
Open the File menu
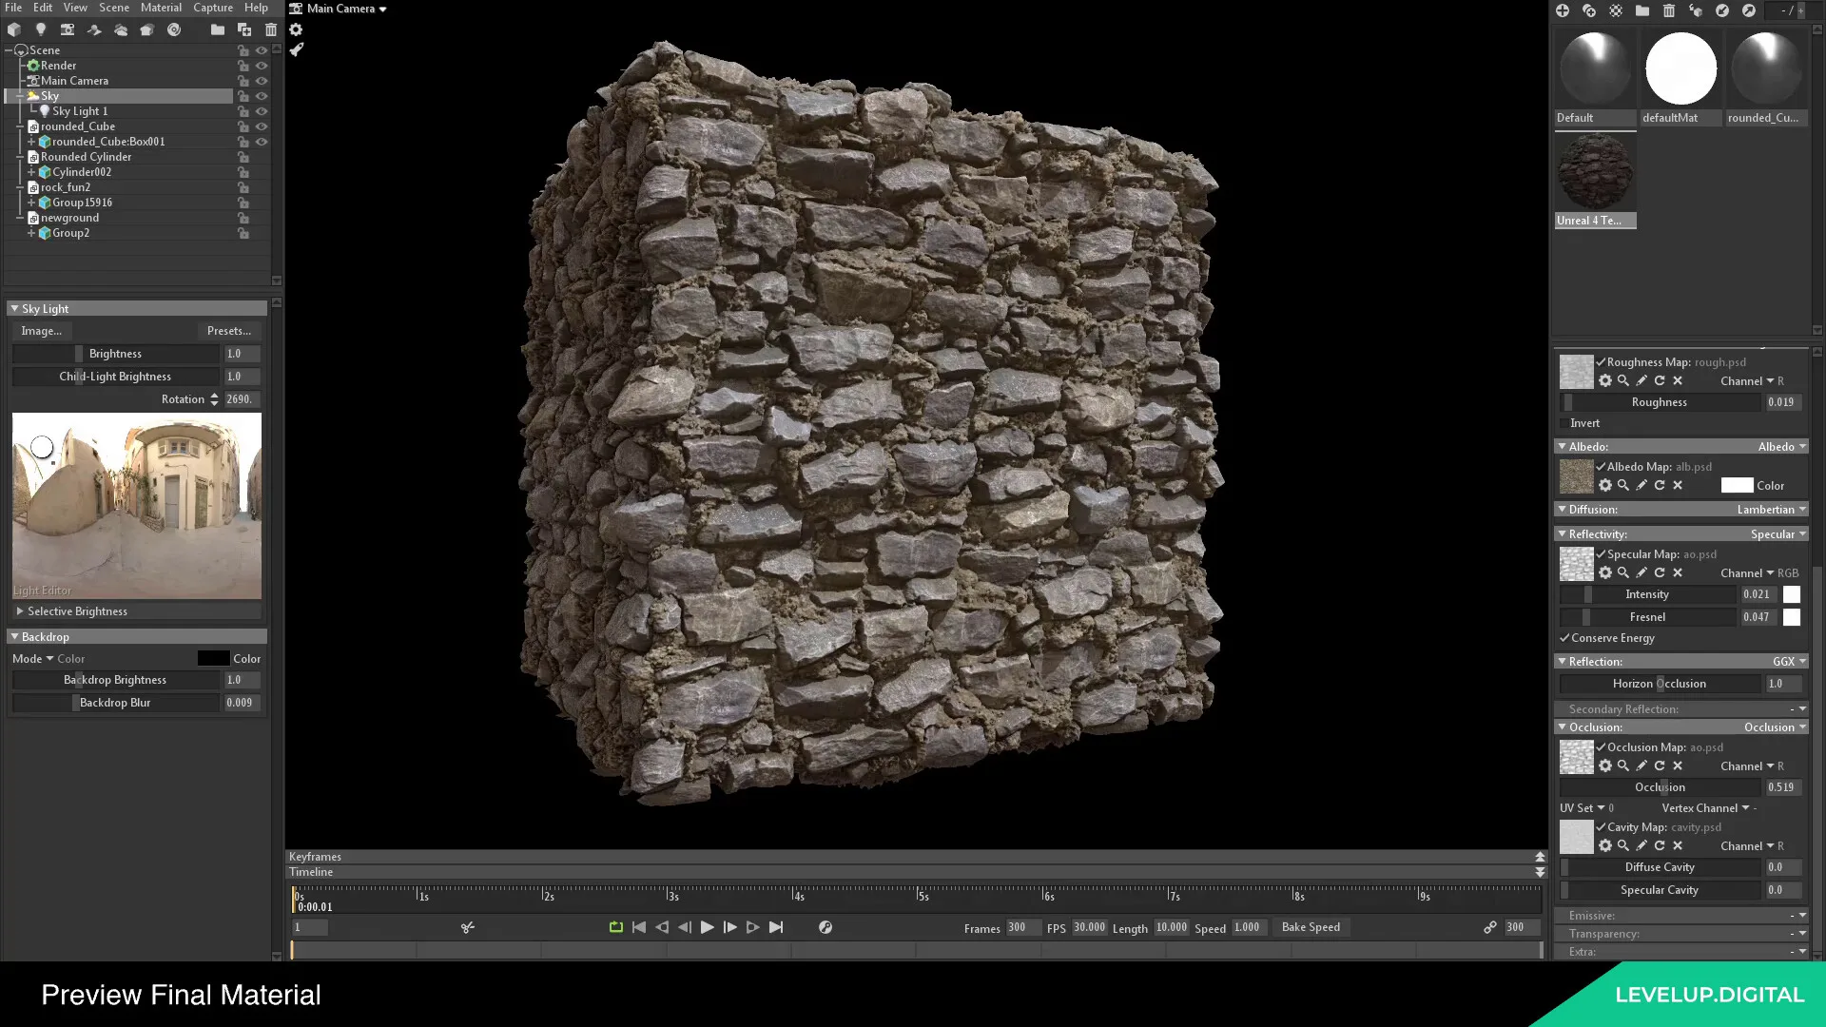(13, 8)
